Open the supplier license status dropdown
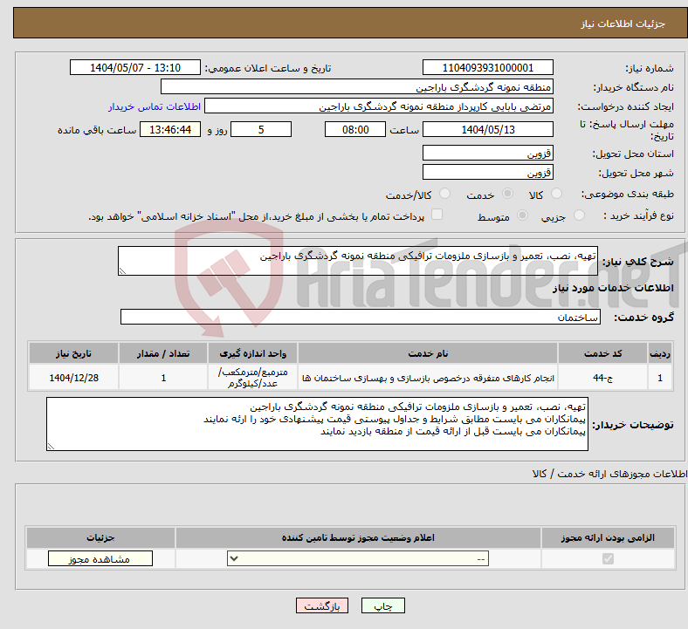 tap(358, 558)
